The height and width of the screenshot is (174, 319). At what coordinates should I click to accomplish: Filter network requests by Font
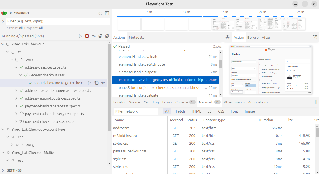(x=234, y=111)
